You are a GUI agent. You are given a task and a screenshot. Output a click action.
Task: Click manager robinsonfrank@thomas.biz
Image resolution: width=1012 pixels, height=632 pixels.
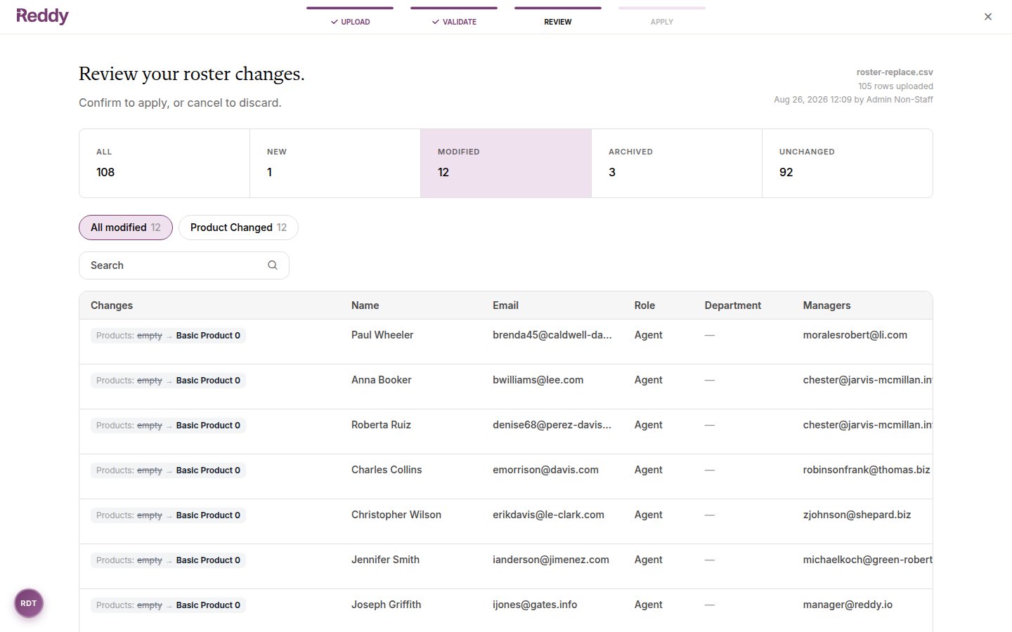tap(867, 470)
